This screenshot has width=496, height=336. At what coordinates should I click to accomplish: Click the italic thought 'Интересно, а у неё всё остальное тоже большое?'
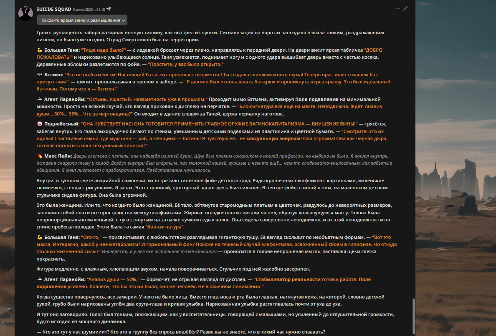159,252
